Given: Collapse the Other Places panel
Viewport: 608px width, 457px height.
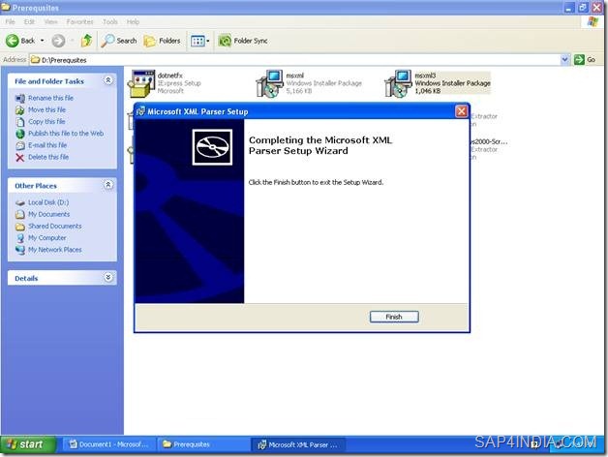Looking at the screenshot, I should coord(108,185).
